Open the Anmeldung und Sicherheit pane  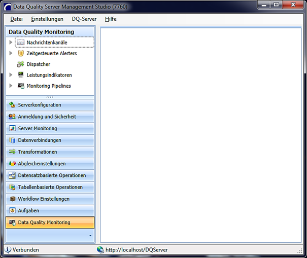pos(50,117)
